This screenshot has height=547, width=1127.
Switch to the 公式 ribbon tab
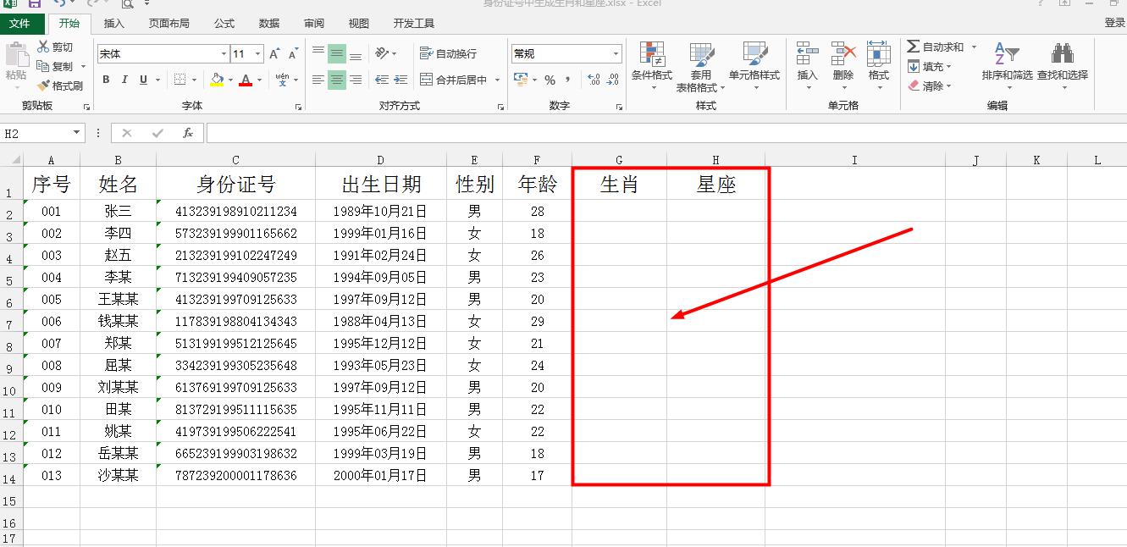[224, 23]
